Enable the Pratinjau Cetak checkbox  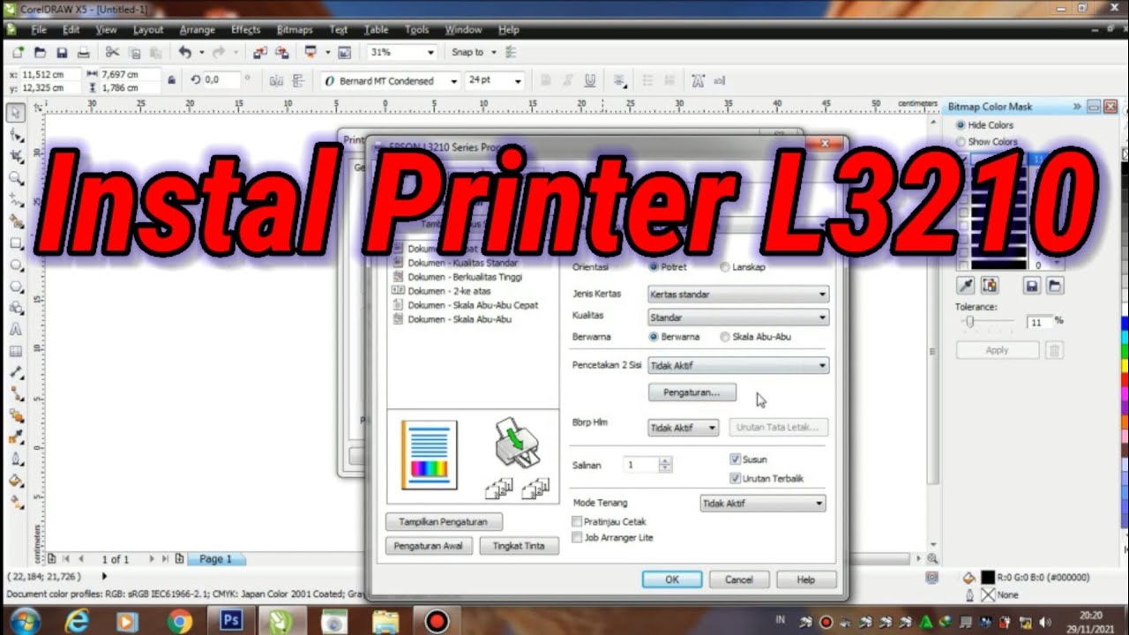[577, 521]
